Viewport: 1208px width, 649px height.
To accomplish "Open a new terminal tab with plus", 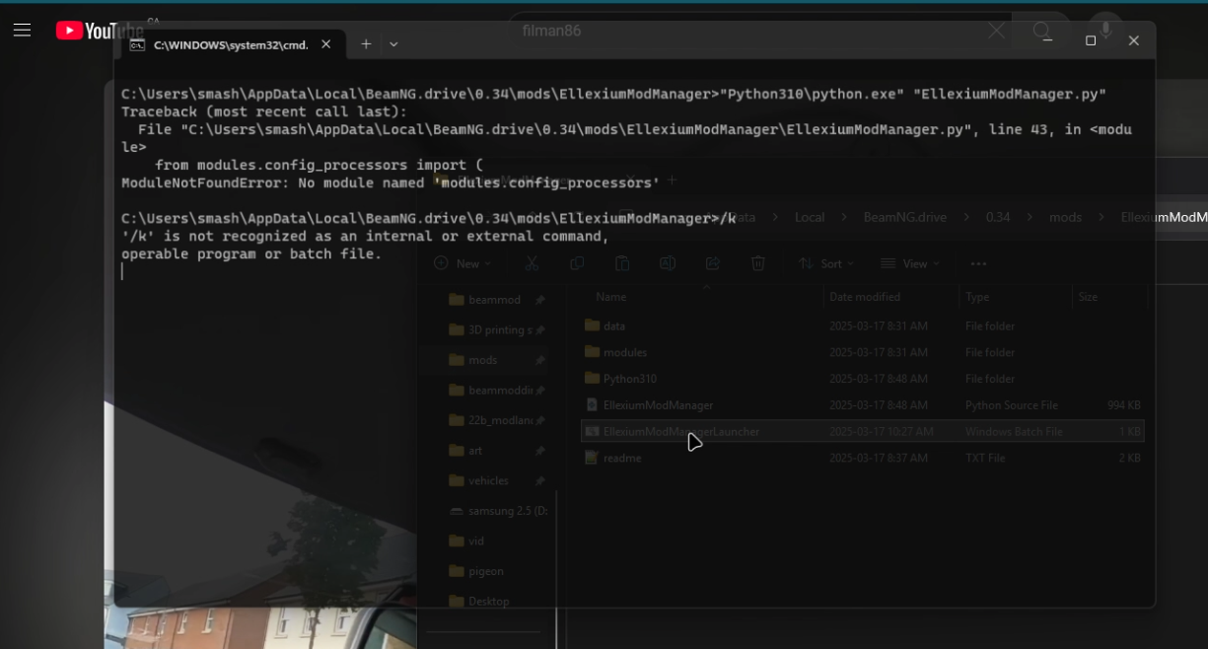I will 365,44.
